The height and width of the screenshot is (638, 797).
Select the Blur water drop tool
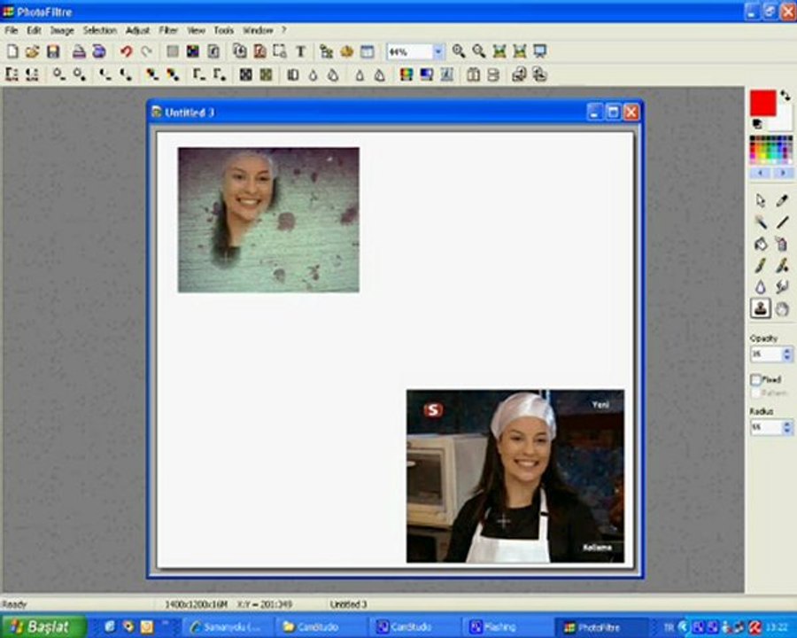[x=760, y=287]
